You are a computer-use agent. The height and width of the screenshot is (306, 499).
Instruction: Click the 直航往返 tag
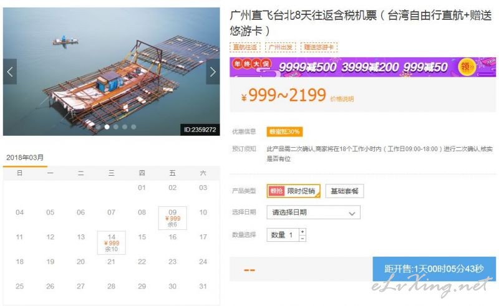(x=245, y=47)
